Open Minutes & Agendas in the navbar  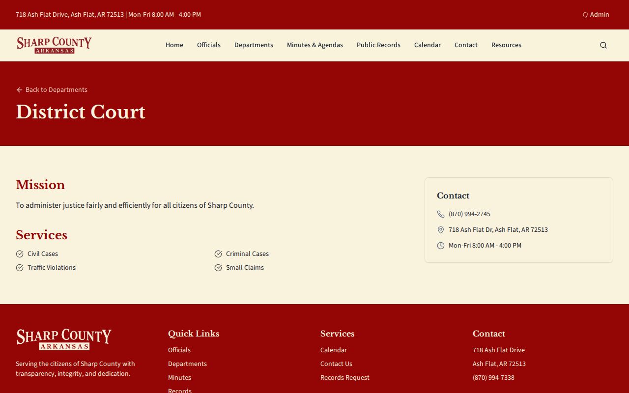pyautogui.click(x=315, y=45)
